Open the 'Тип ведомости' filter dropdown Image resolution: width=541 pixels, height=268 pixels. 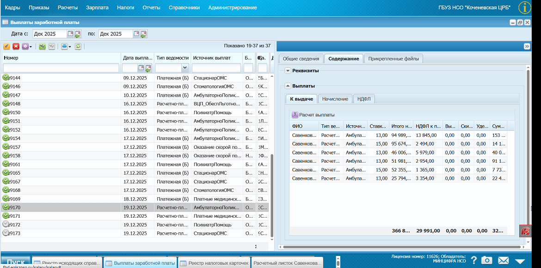pos(185,68)
